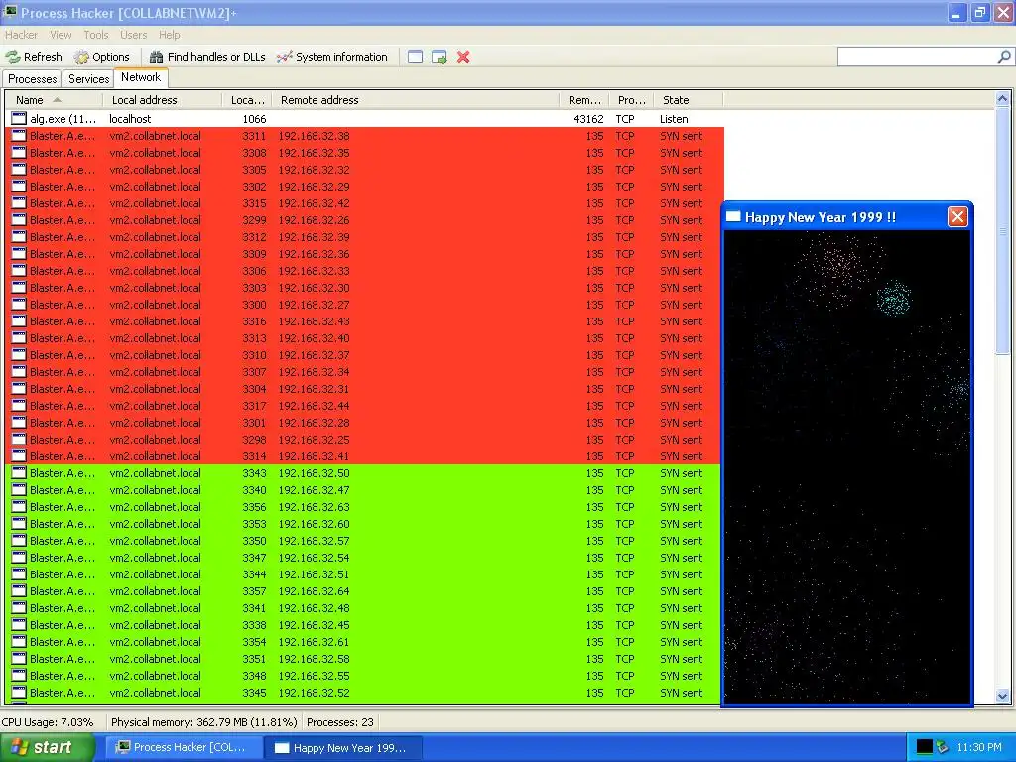Switch to the Services tab
This screenshot has height=762, width=1016.
tap(88, 79)
